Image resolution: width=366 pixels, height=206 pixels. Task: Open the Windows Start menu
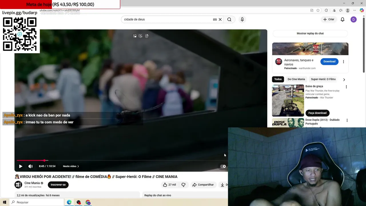click(5, 202)
